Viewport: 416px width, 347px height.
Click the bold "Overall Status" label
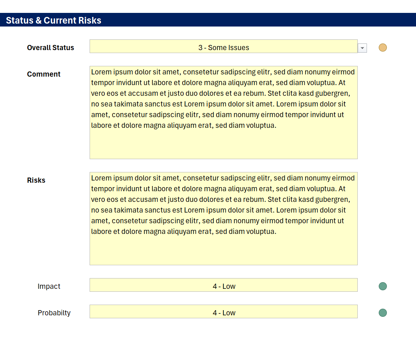[51, 48]
